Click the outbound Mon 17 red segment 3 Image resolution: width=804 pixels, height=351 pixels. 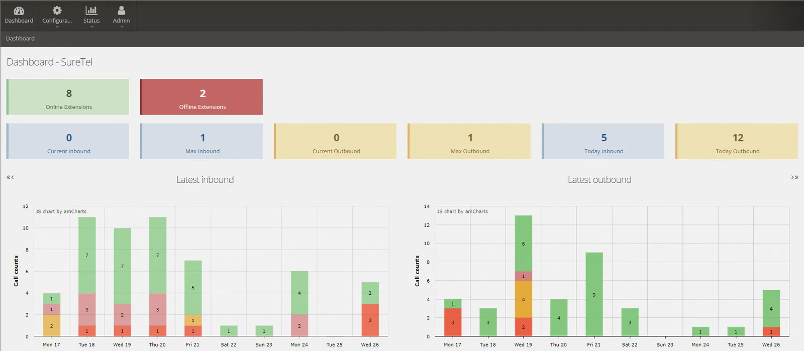453,322
